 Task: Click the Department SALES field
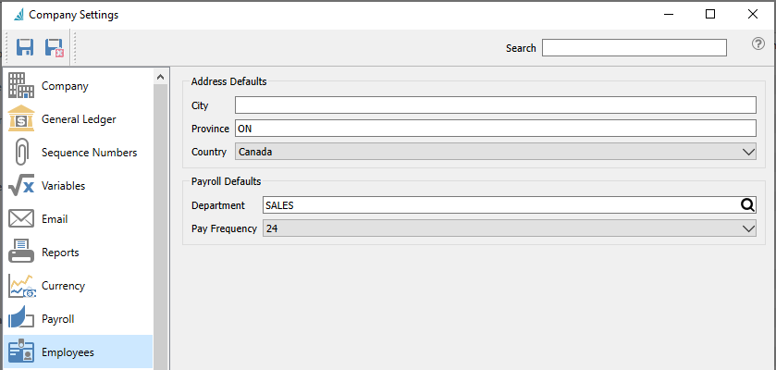click(499, 205)
